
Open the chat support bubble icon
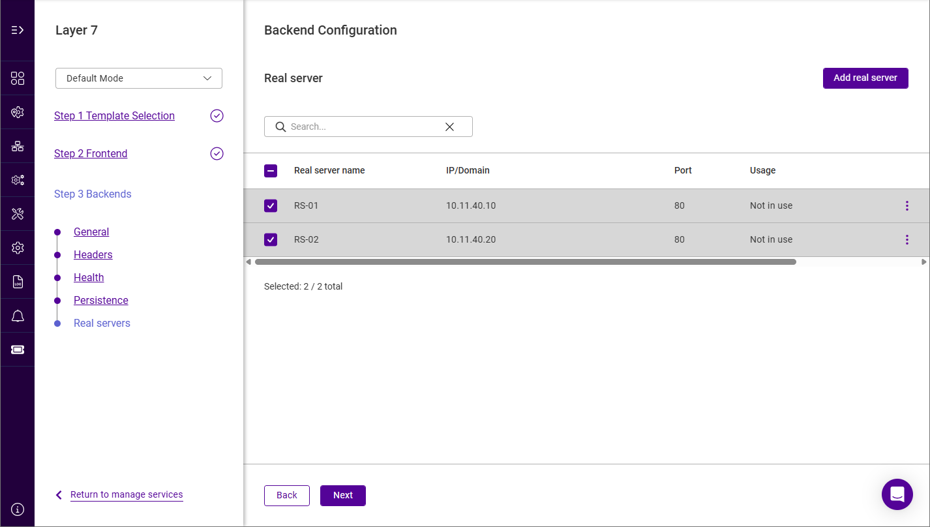click(897, 494)
